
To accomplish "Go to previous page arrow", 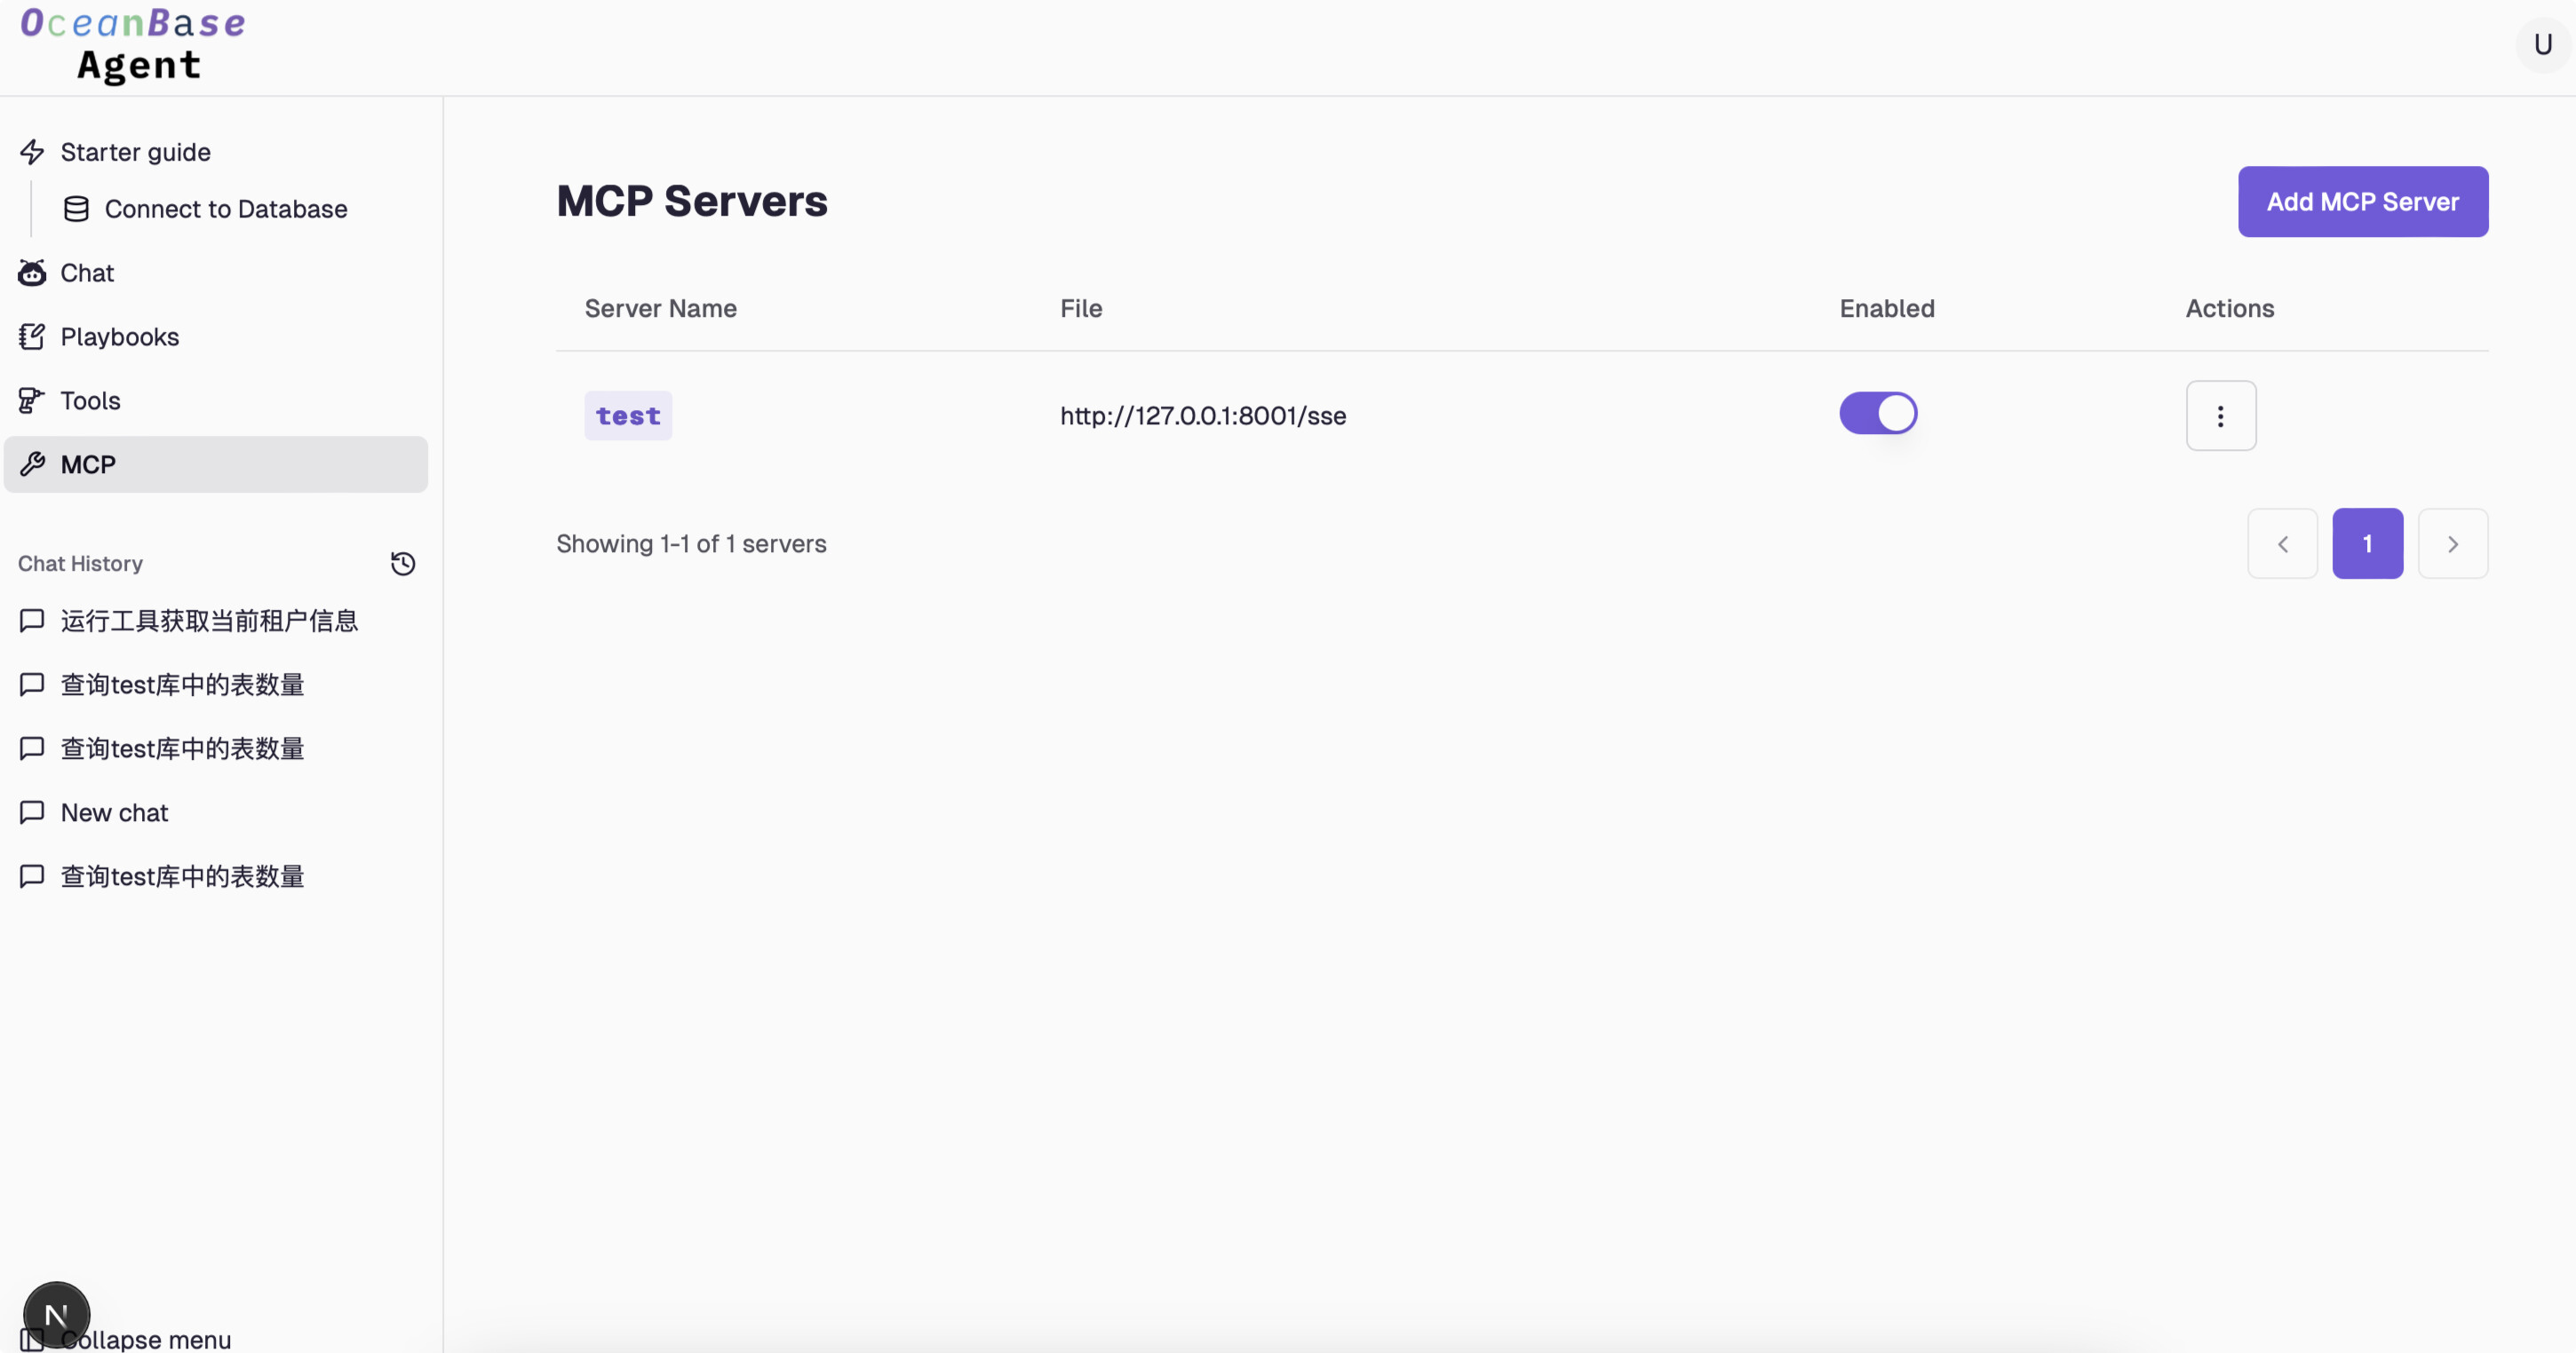I will (2283, 543).
